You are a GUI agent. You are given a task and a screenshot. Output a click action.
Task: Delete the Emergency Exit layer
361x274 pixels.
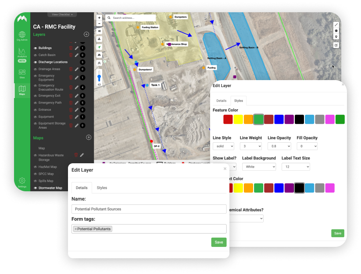tap(71, 96)
